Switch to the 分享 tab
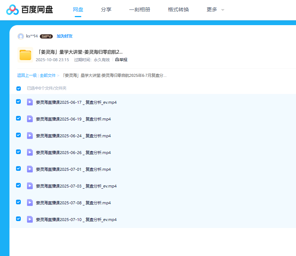The image size is (296, 256). point(106,10)
